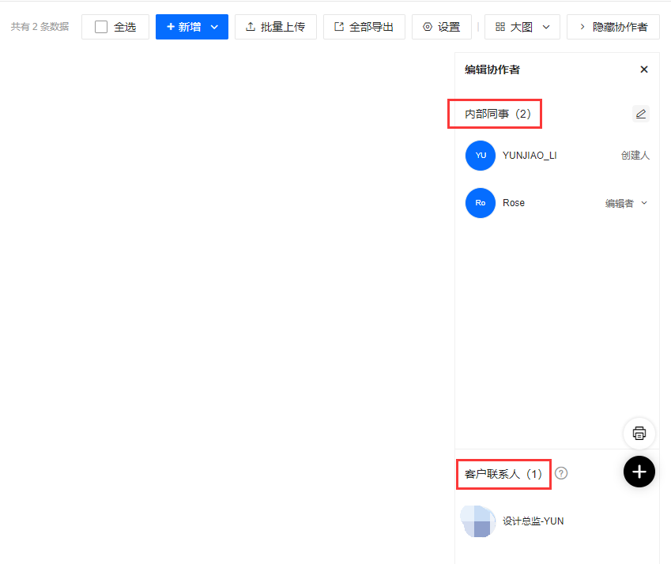Click the YU avatar of YUNJIAO_LI
The image size is (671, 564).
click(x=480, y=156)
